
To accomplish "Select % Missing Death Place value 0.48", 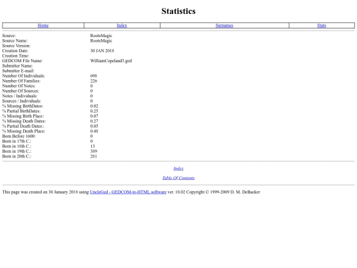I will click(x=94, y=131).
